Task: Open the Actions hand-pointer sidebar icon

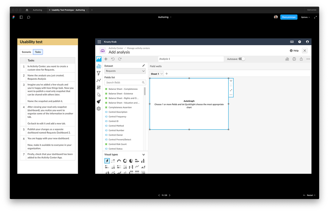Action: click(x=99, y=94)
